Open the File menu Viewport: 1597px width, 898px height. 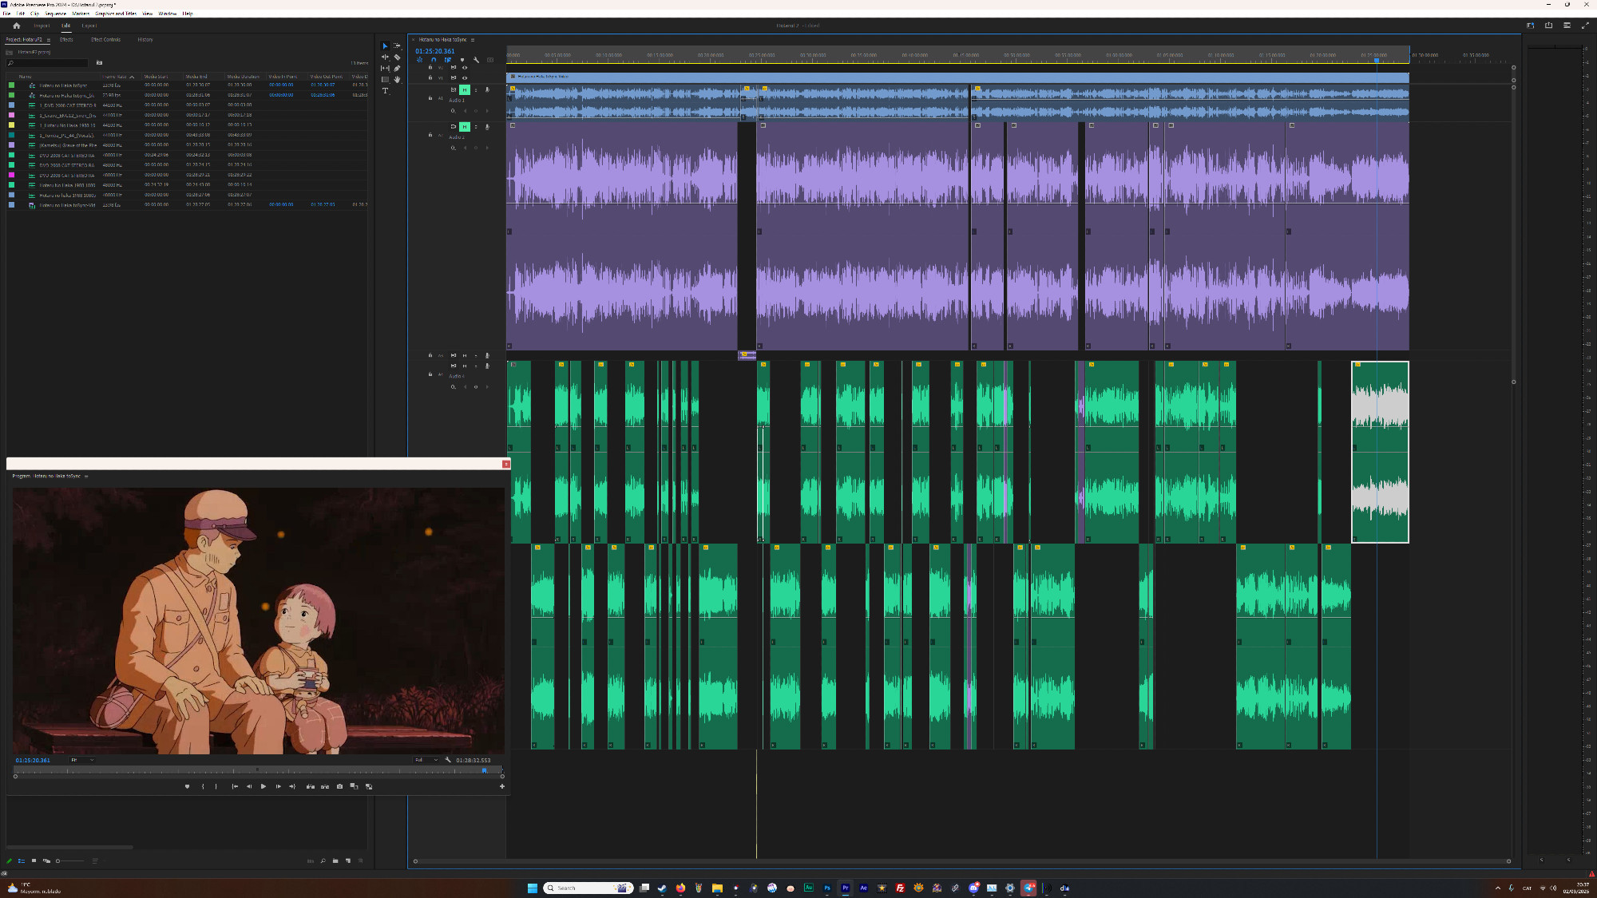coord(6,14)
